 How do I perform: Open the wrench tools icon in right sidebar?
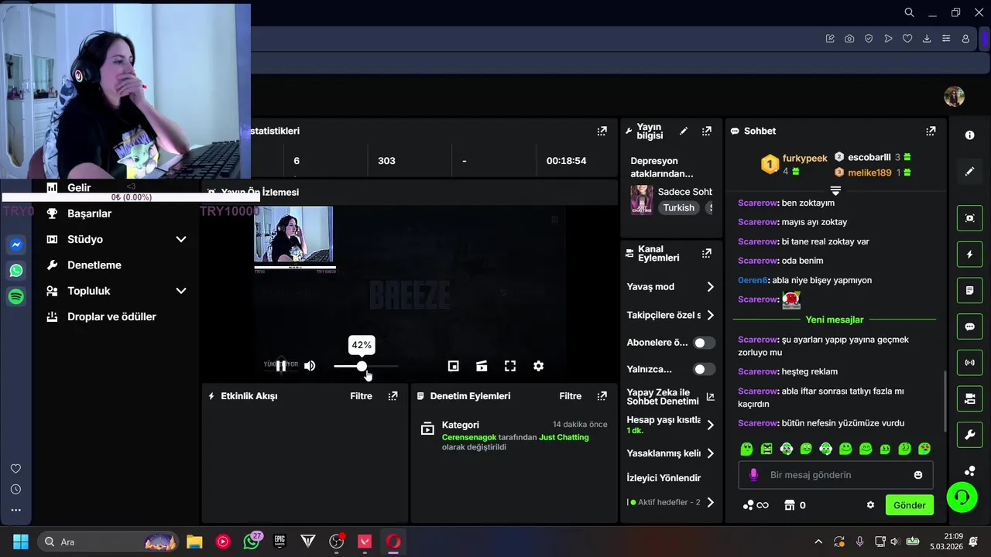coord(969,435)
